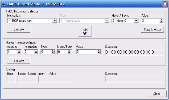Click the Answer Host field

point(11,79)
